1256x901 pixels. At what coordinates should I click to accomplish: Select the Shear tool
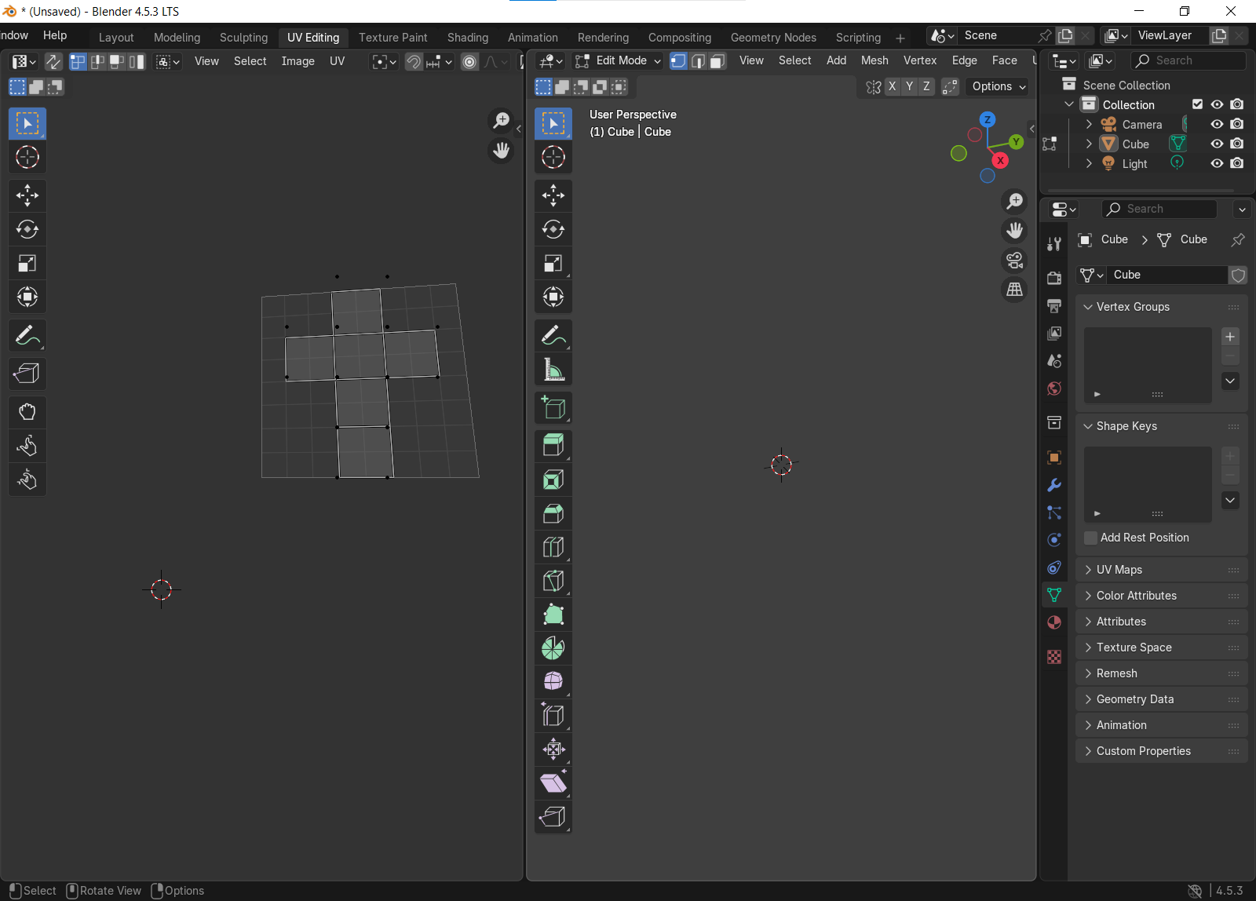553,782
